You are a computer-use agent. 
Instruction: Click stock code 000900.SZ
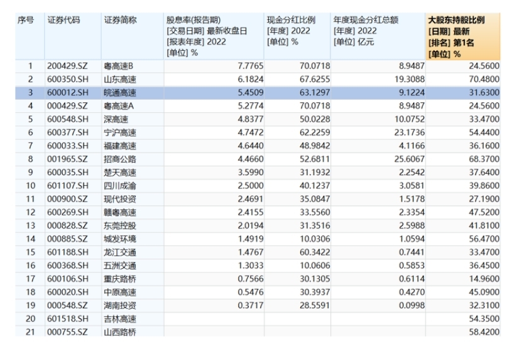click(x=68, y=199)
